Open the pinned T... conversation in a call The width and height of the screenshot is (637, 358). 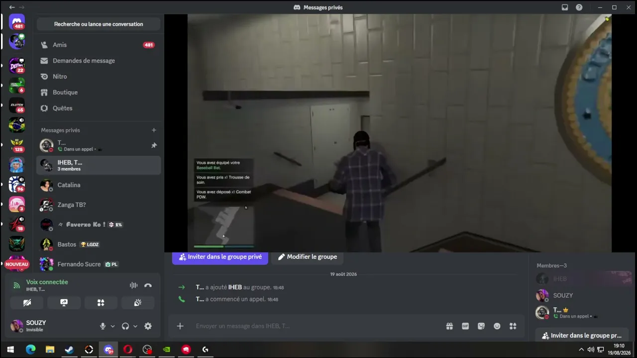pyautogui.click(x=99, y=145)
